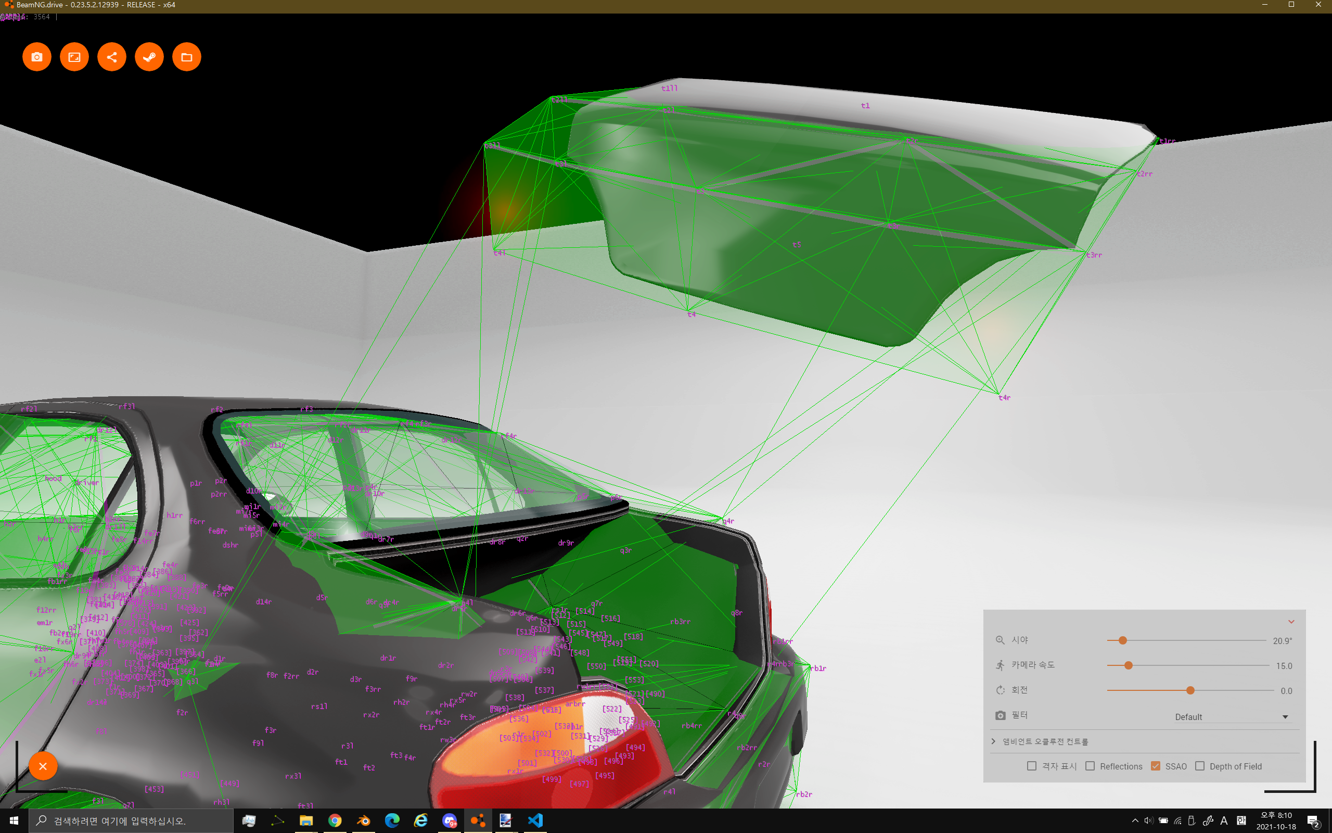Open Visual Studio Code from the taskbar
Viewport: 1332px width, 833px height.
tap(535, 821)
